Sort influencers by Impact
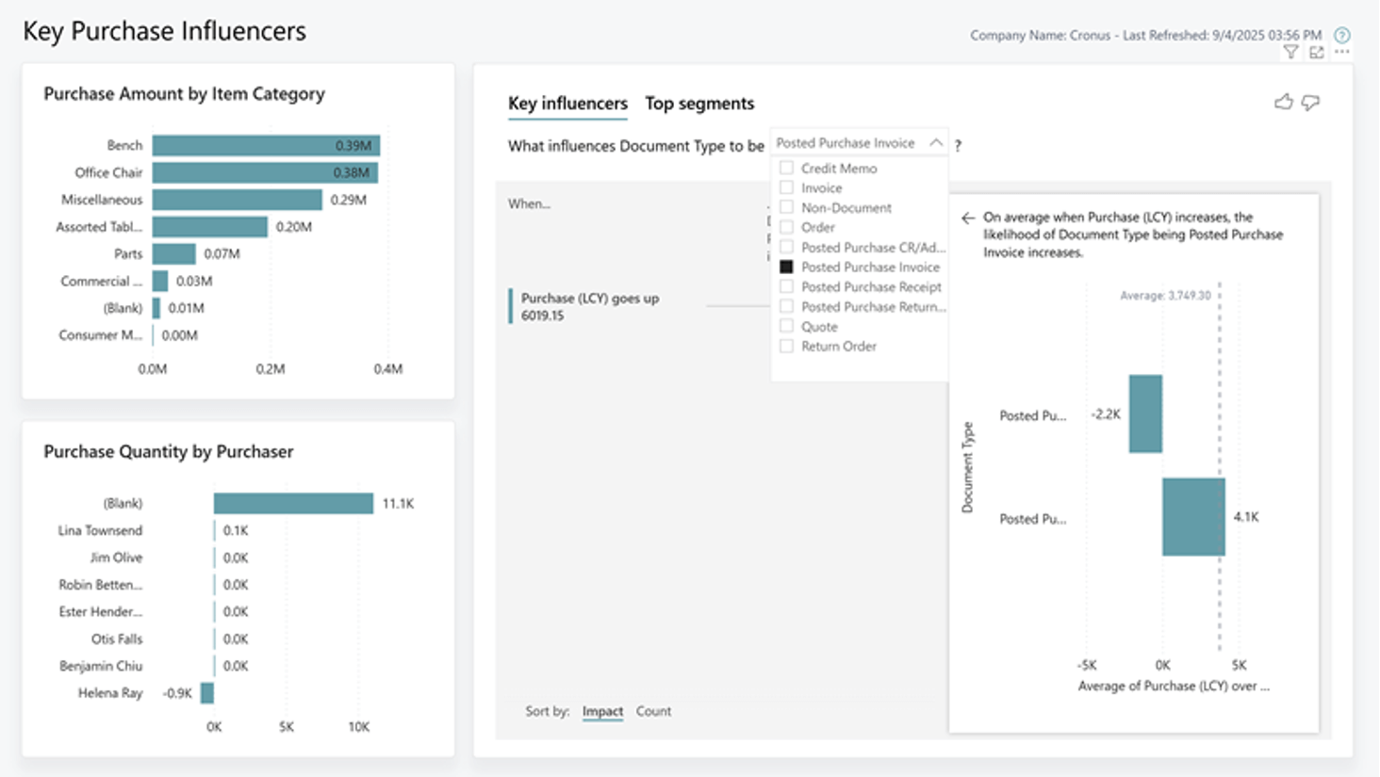This screenshot has height=777, width=1380. coord(602,711)
